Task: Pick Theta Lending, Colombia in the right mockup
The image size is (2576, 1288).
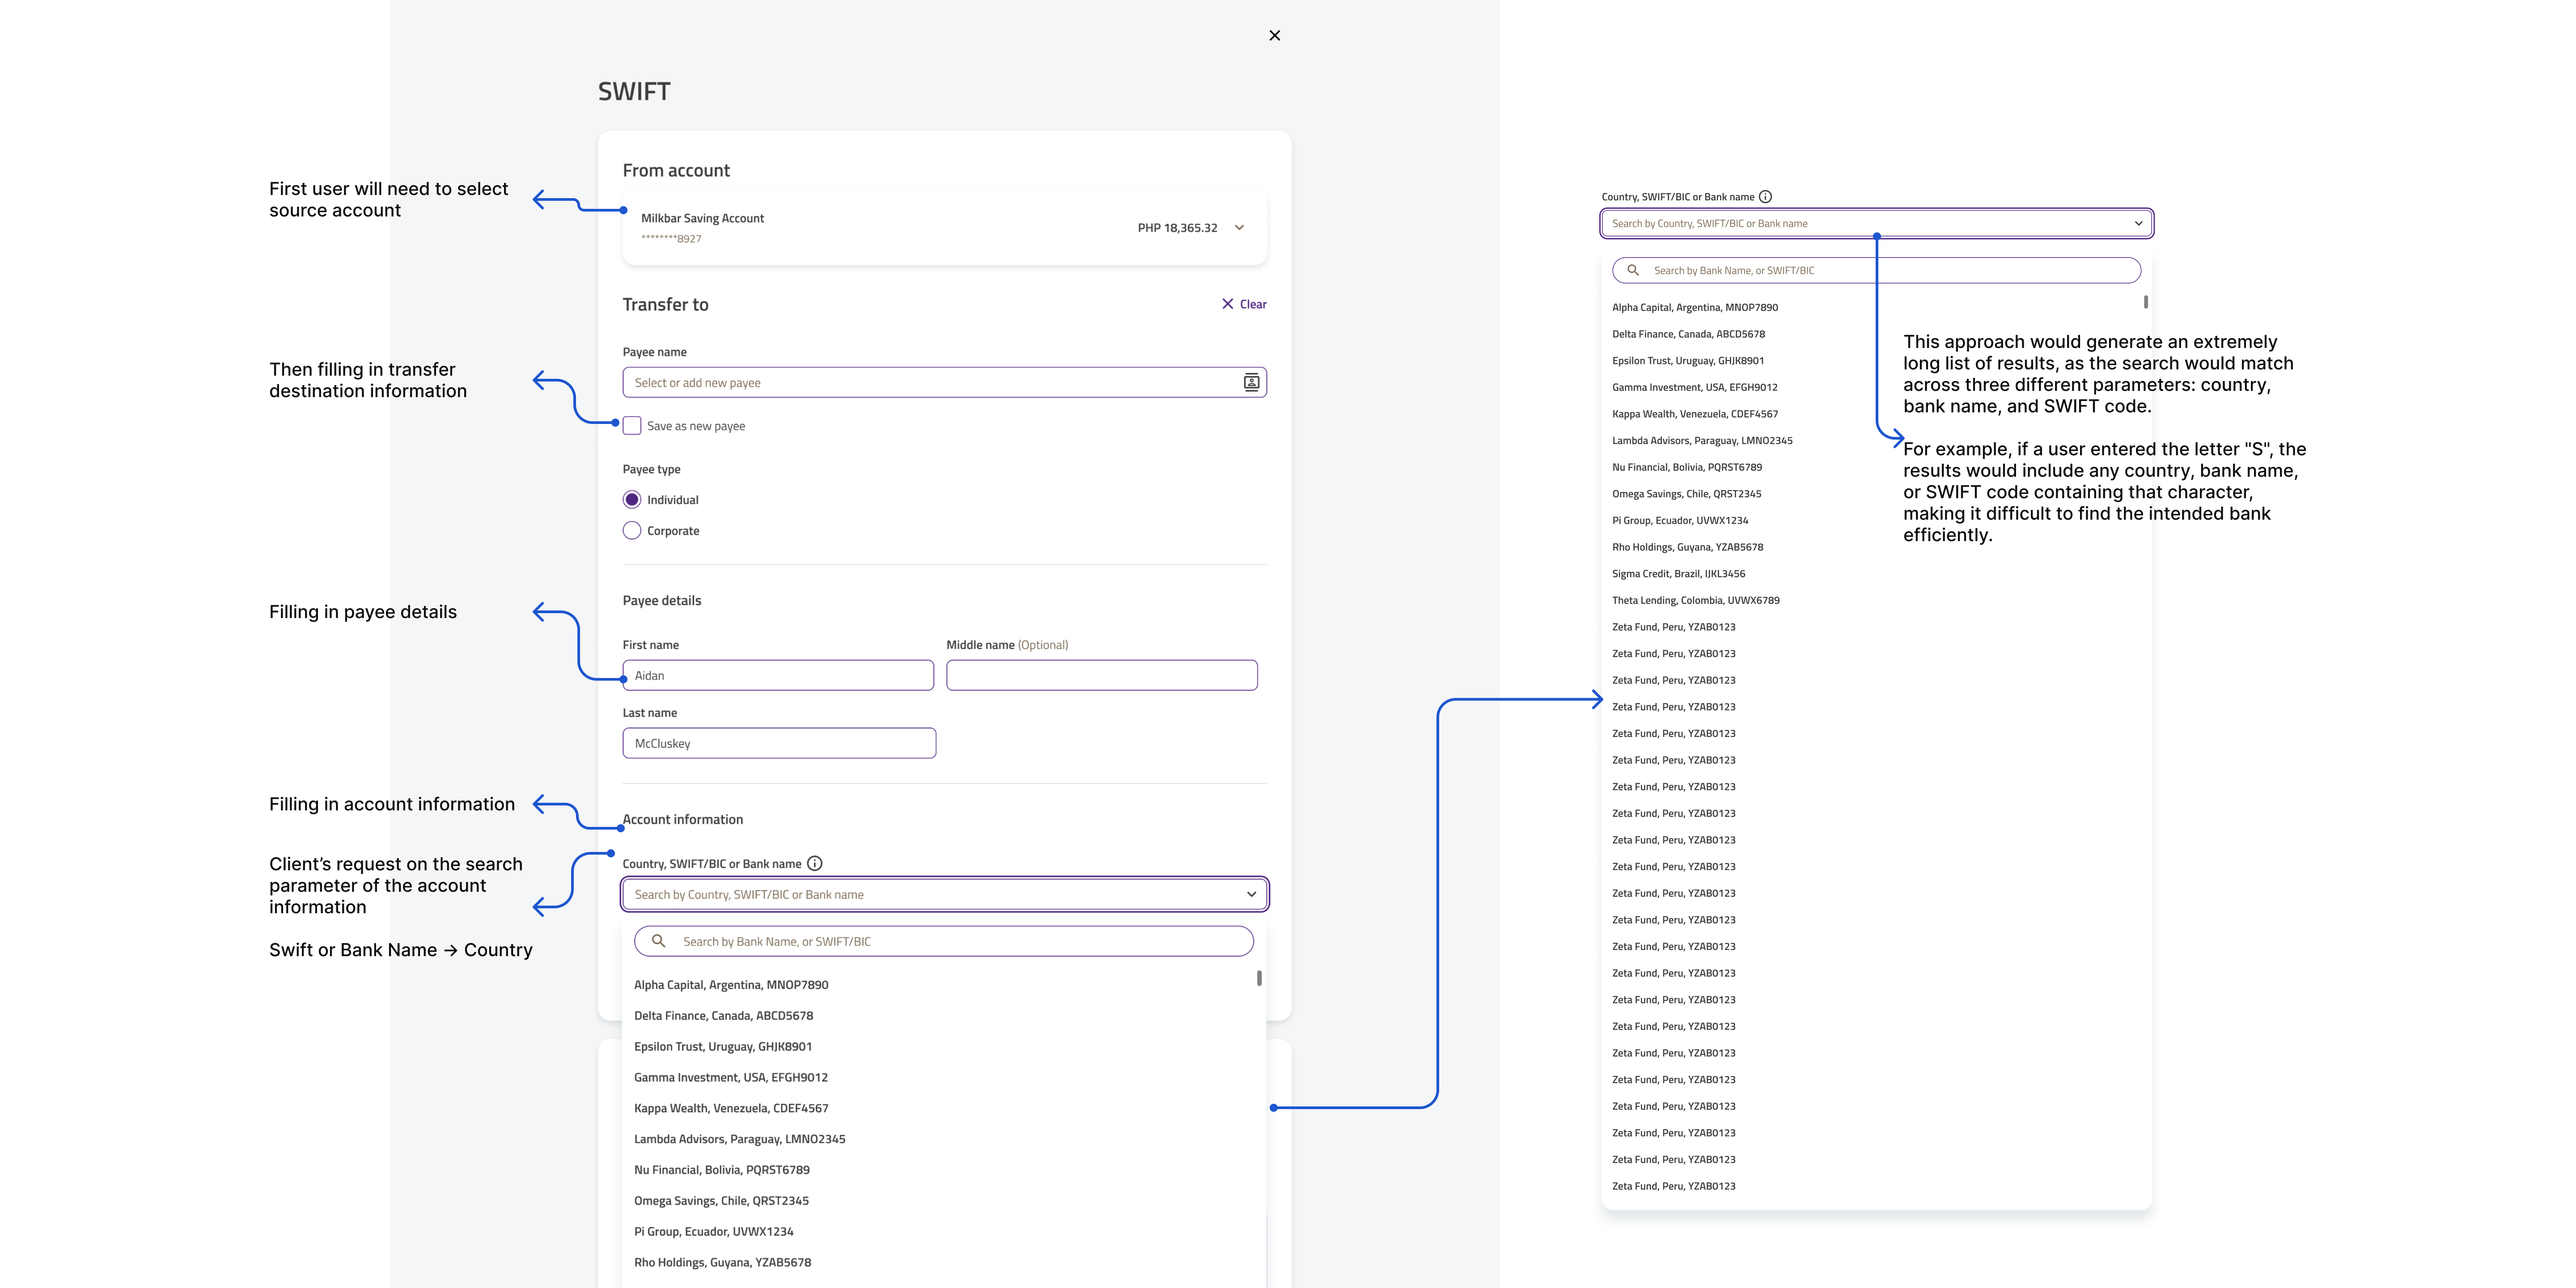Action: (1696, 601)
